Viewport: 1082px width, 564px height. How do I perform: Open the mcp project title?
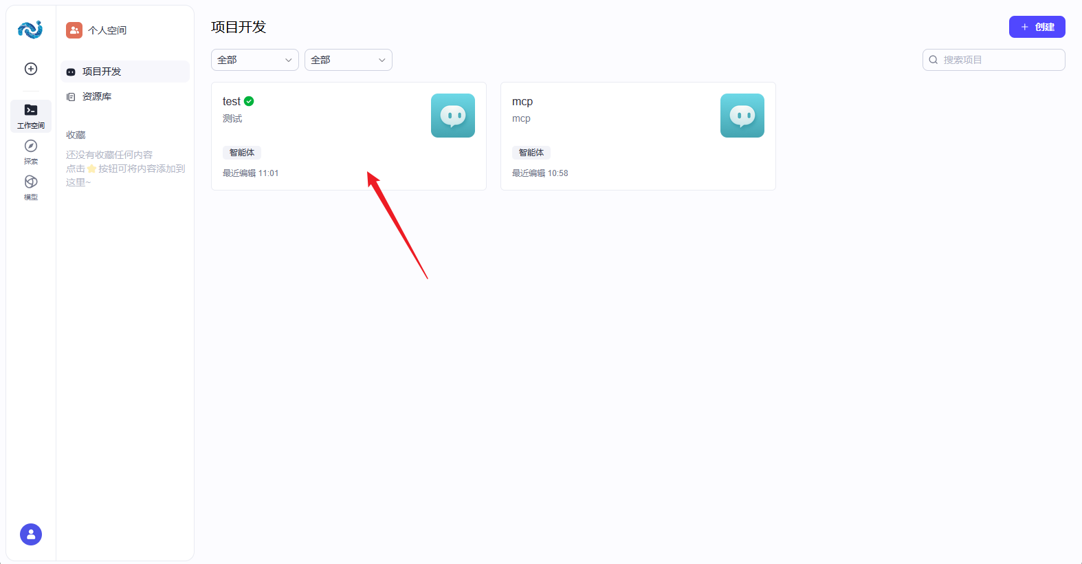[522, 101]
